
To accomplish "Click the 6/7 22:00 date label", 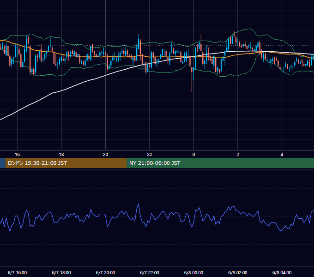I will tap(150, 272).
